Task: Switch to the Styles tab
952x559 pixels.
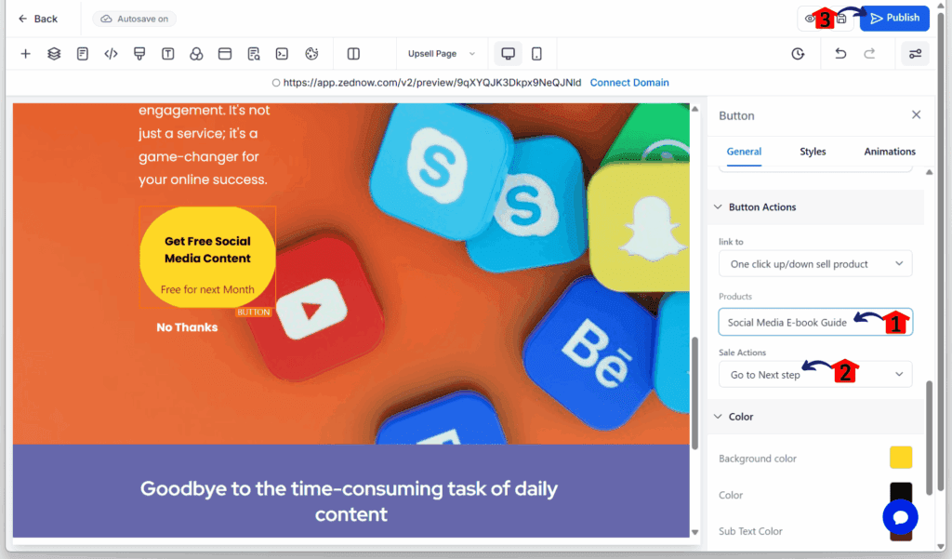Action: tap(813, 152)
